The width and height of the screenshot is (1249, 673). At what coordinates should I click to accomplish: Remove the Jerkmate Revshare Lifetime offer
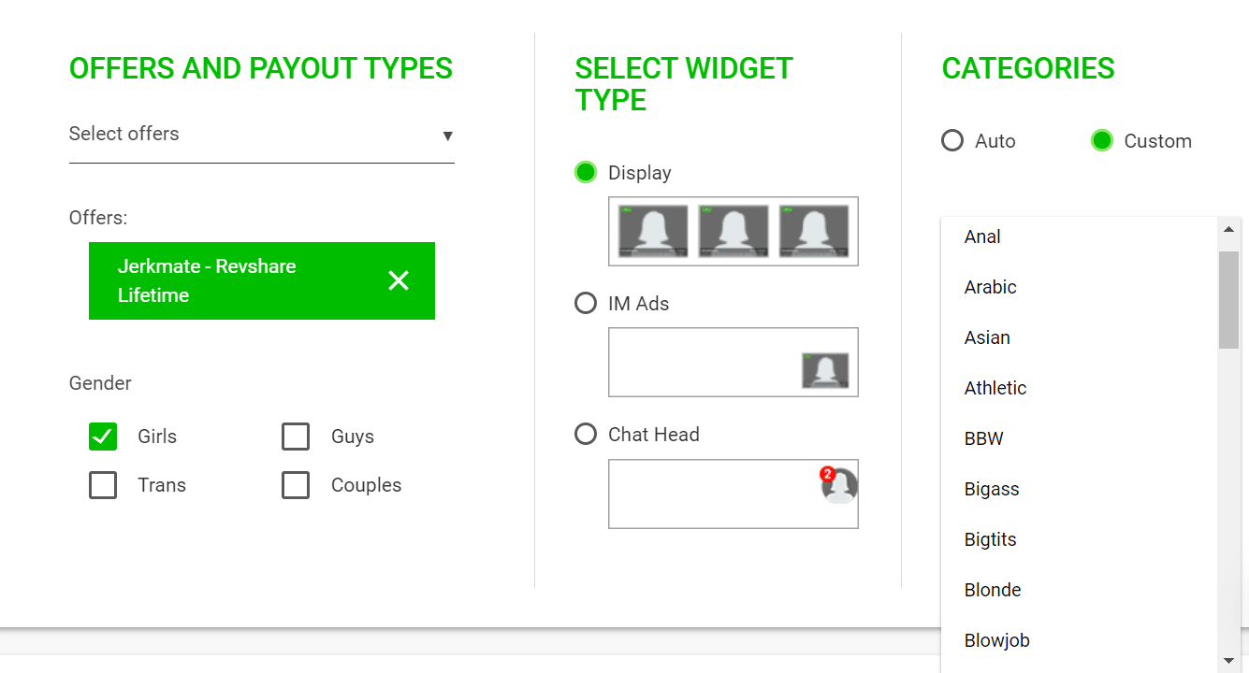click(x=399, y=280)
